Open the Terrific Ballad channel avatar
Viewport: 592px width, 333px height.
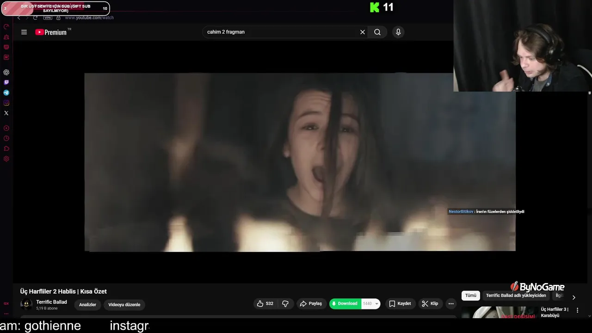click(26, 304)
